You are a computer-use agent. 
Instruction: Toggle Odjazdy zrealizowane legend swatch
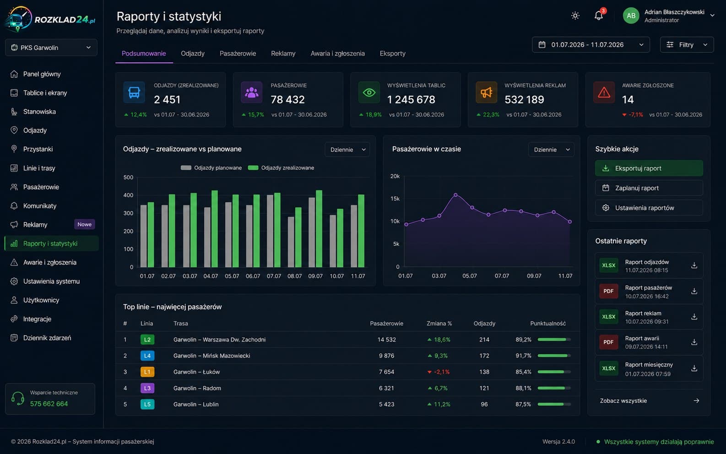253,168
